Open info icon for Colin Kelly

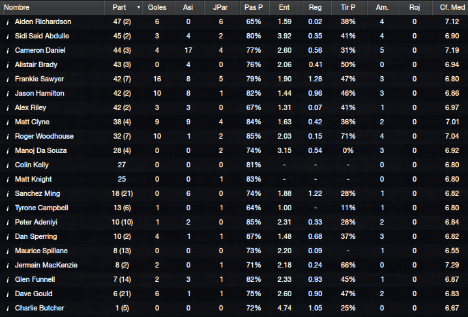(x=8, y=165)
